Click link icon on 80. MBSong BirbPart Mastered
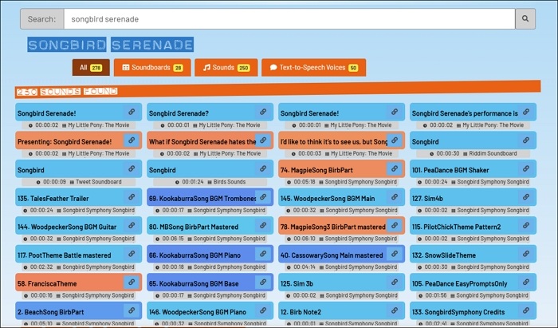Screen dimensions: 558x328 [x=263, y=225]
